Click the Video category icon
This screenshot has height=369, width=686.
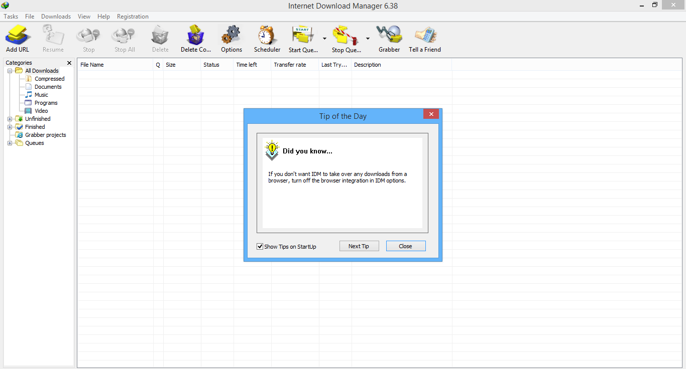tap(29, 111)
